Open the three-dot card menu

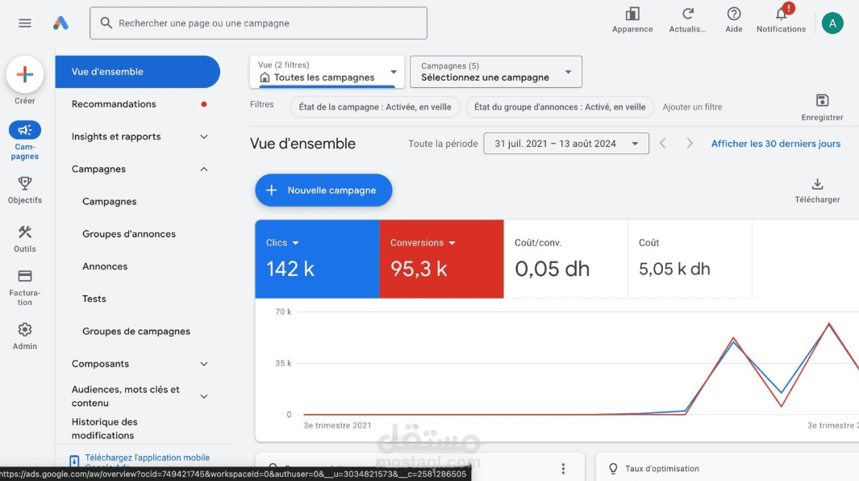[563, 468]
